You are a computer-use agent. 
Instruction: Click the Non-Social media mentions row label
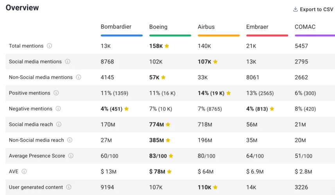pyautogui.click(x=41, y=77)
